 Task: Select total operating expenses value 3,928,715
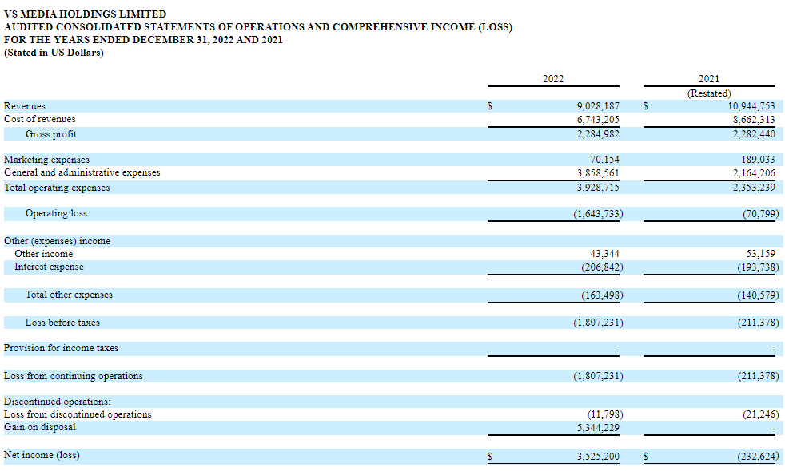coord(598,188)
